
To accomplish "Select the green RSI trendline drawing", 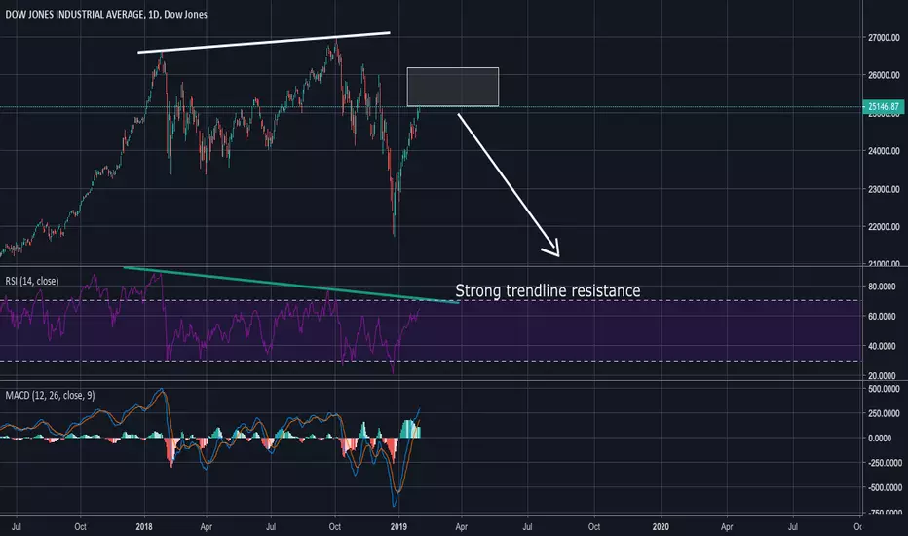I will click(291, 285).
